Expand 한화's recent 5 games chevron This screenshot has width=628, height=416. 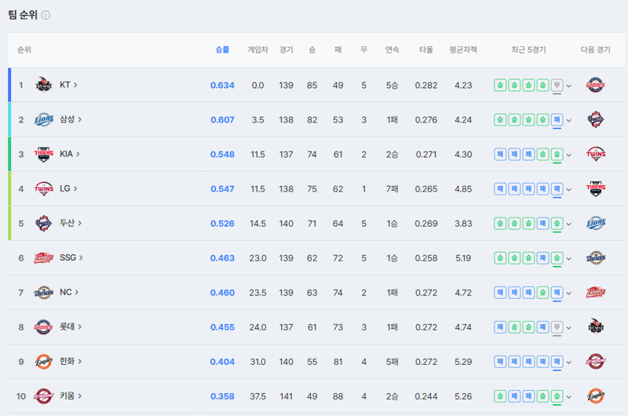tap(568, 363)
